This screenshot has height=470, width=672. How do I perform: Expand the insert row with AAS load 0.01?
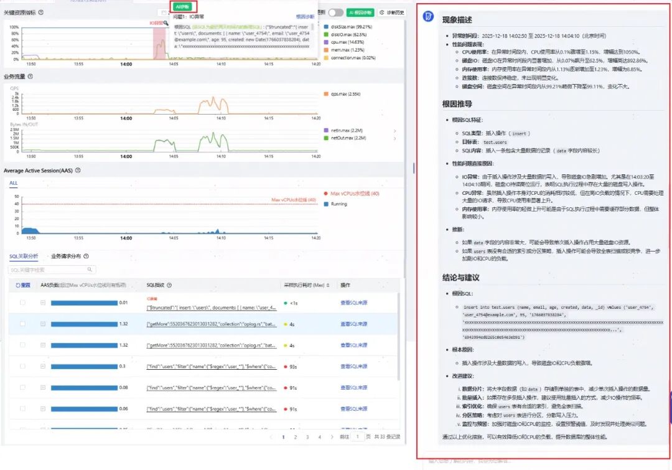pos(43,303)
